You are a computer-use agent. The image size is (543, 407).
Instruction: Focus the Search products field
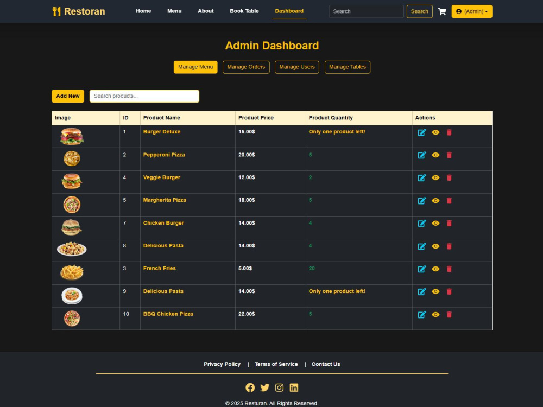pyautogui.click(x=144, y=96)
